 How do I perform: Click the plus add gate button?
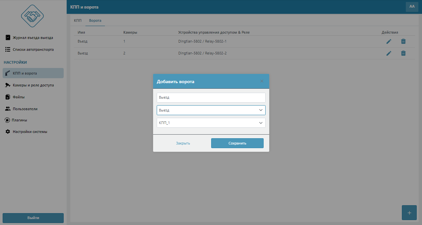coord(409,213)
